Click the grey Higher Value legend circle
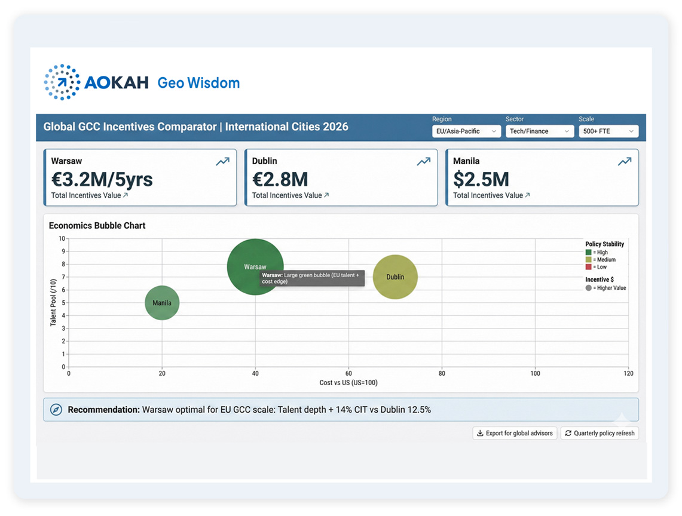682x516 pixels. coord(589,288)
